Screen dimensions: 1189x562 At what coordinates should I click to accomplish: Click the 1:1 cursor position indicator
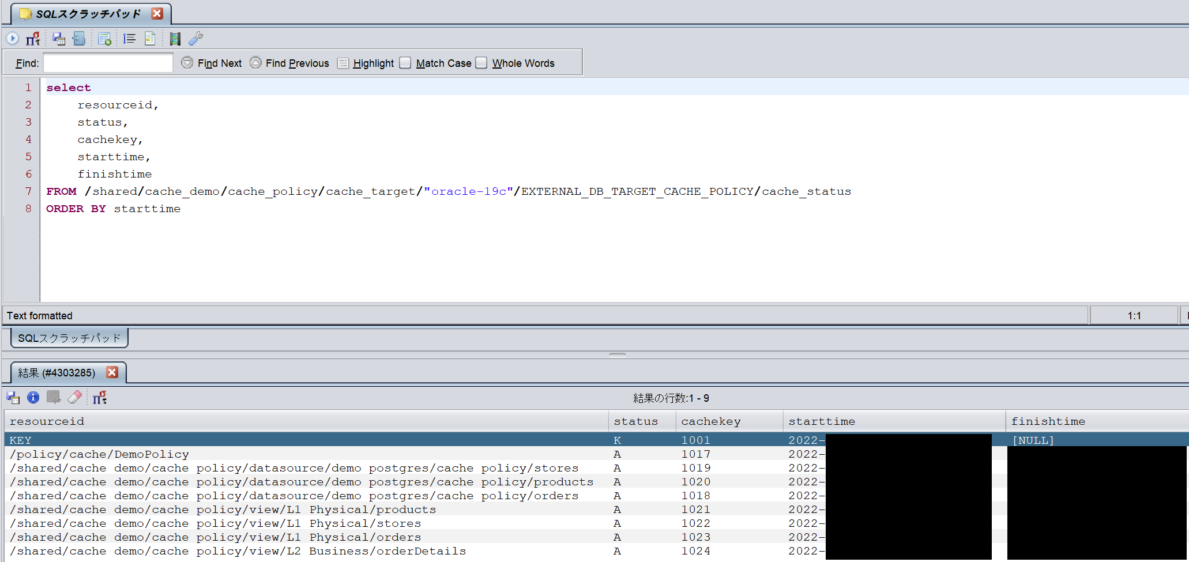[1134, 315]
